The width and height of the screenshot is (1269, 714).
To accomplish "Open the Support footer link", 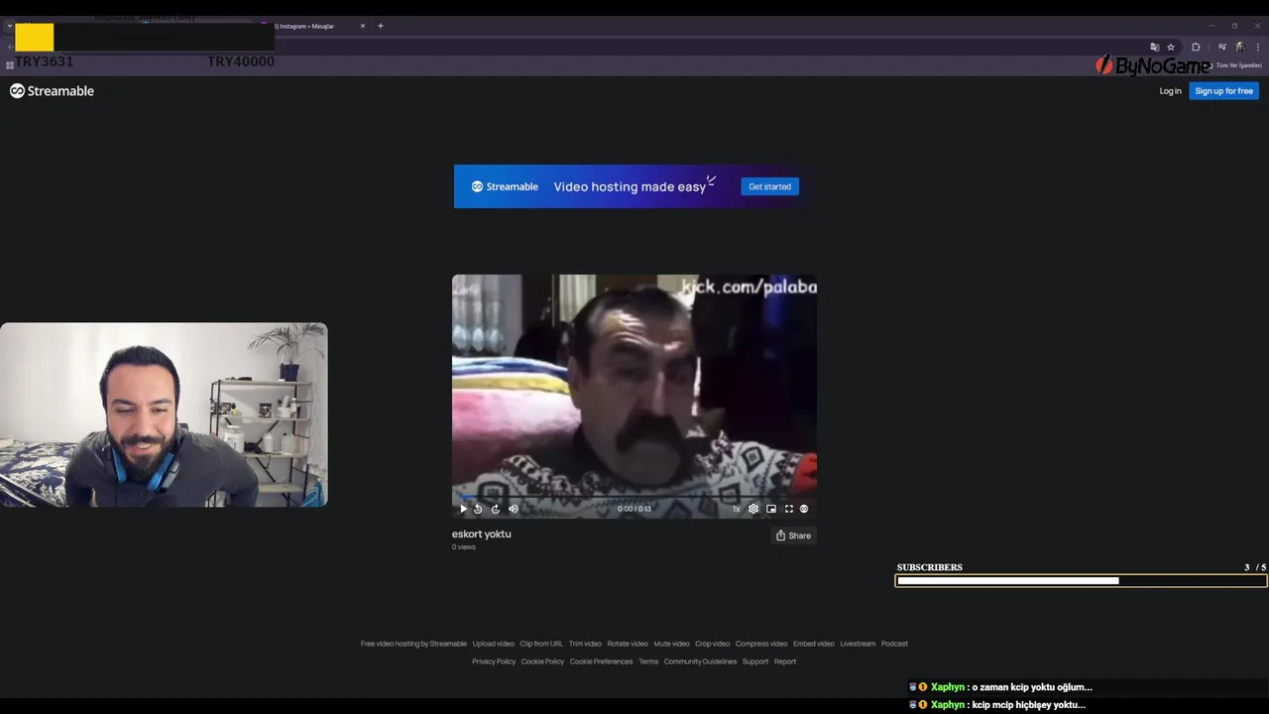I will [755, 661].
